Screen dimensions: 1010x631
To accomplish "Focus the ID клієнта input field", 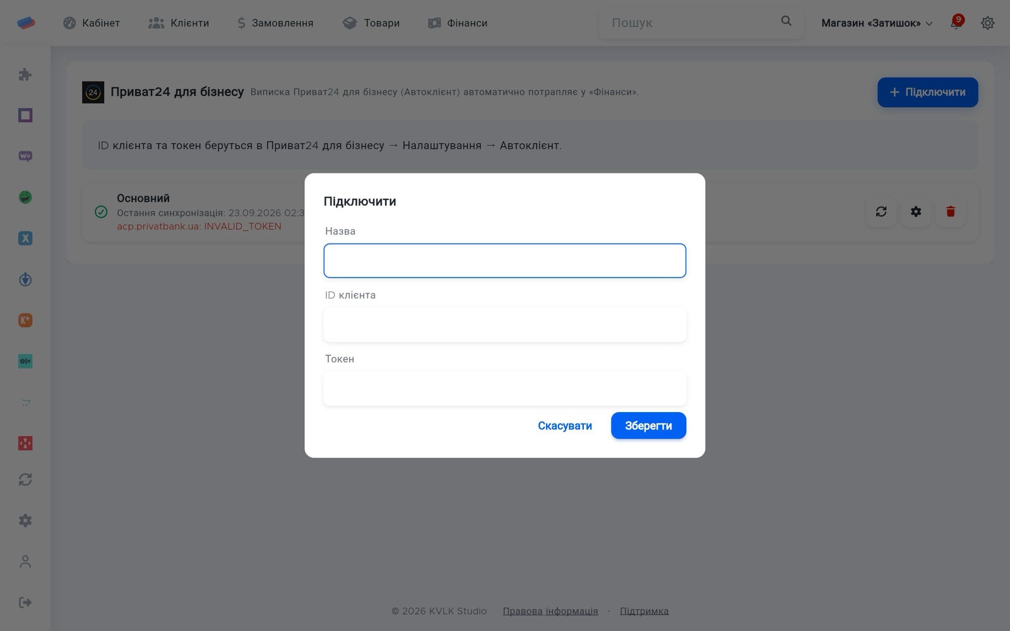I will 505,324.
